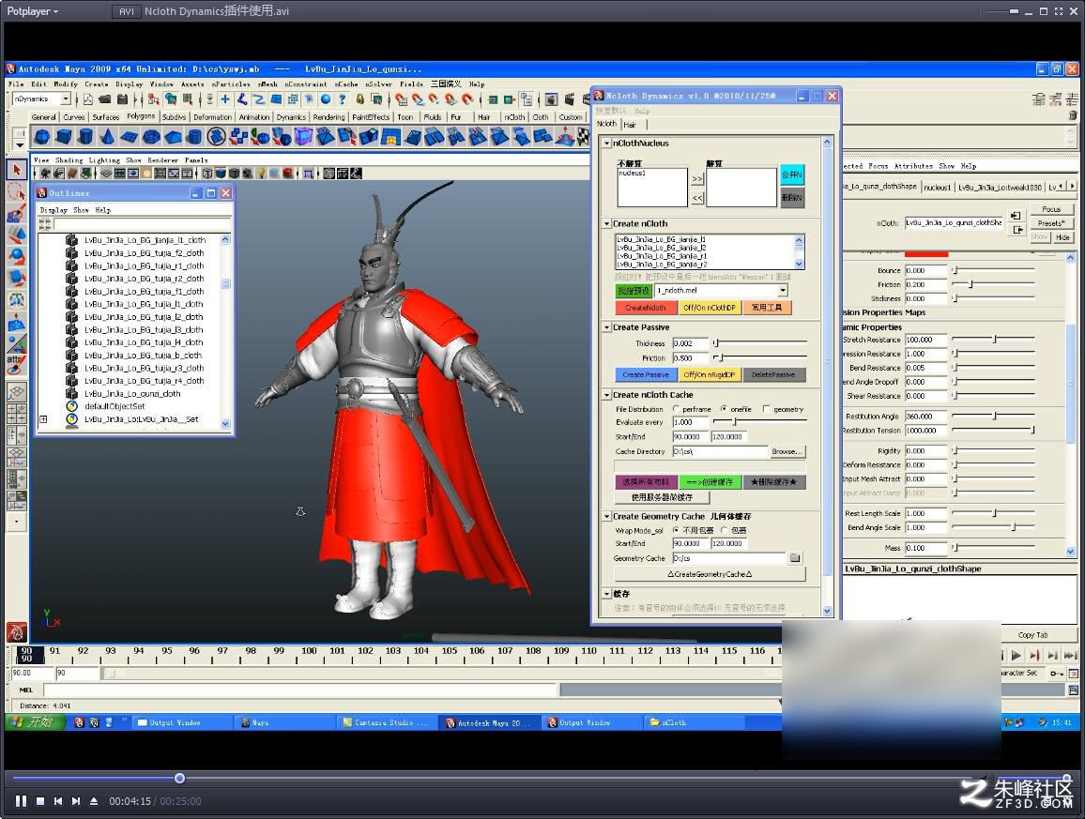Collapse the Create nCloth section
This screenshot has height=819, width=1085.
[607, 224]
